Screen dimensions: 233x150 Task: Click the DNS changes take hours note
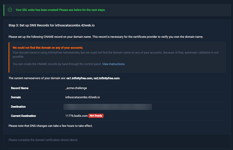[51, 126]
